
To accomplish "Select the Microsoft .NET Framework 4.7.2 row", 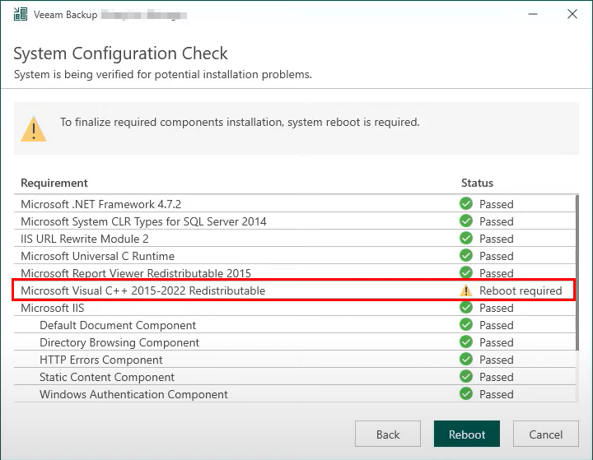I will point(295,204).
